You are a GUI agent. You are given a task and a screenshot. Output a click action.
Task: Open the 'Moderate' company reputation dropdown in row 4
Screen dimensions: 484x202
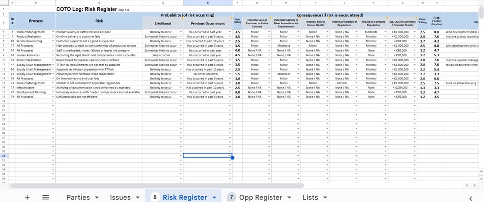pyautogui.click(x=386, y=32)
